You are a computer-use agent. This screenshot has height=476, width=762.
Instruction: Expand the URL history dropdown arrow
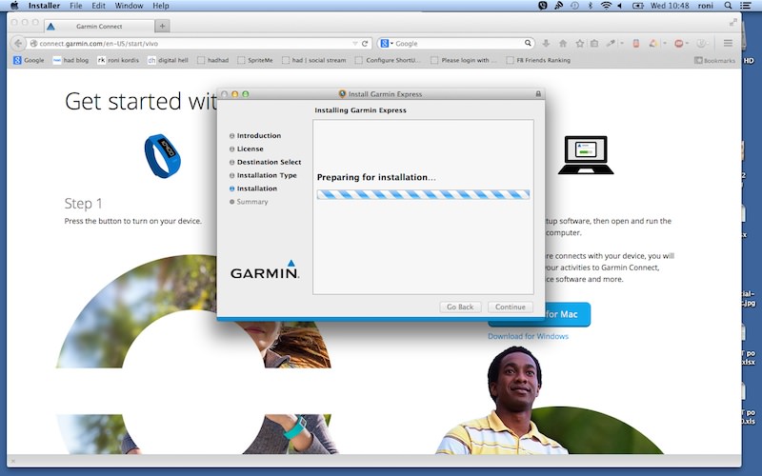tap(354, 44)
